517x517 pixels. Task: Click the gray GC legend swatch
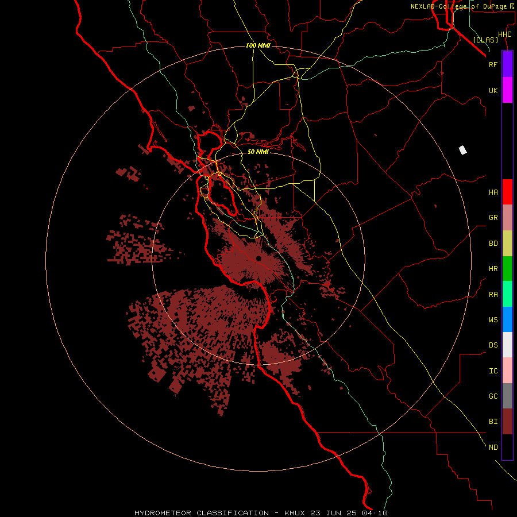507,396
